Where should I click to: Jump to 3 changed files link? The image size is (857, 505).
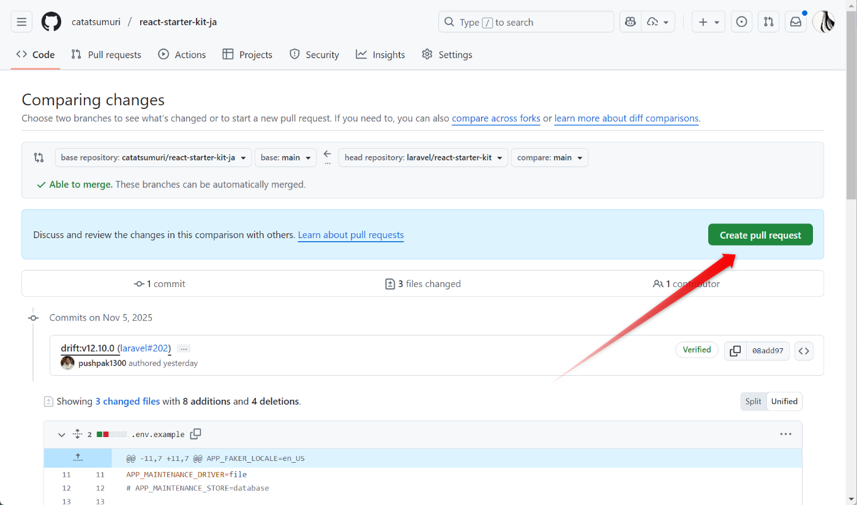click(127, 402)
